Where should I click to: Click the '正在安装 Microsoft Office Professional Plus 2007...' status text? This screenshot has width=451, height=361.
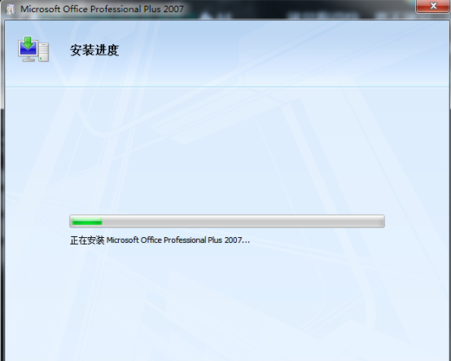coord(160,240)
